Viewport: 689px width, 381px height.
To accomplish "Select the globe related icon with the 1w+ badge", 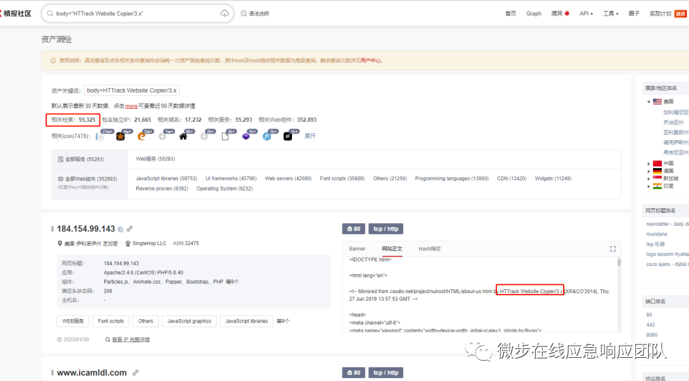I will pyautogui.click(x=163, y=137).
